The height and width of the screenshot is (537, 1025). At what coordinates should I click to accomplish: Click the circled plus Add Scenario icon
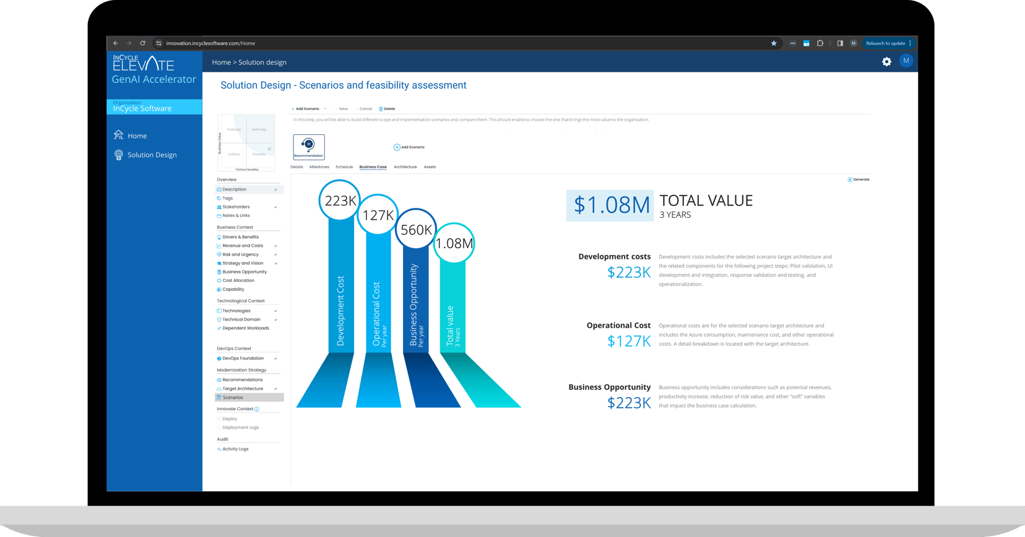tap(397, 147)
